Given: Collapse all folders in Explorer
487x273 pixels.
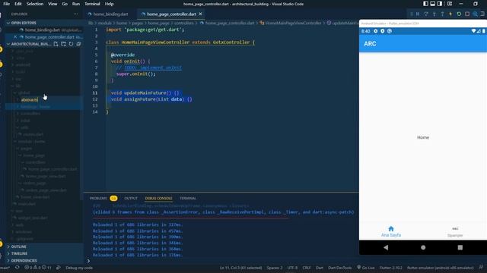Looking at the screenshot, I should click(x=78, y=44).
